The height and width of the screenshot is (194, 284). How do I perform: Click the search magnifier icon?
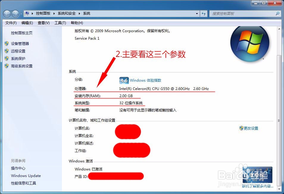click(x=277, y=13)
